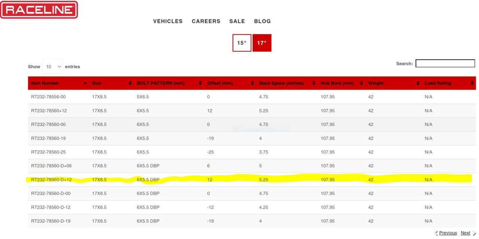Sort by BOLT PATTERN (mm) column
The image size is (479, 239).
pos(169,83)
